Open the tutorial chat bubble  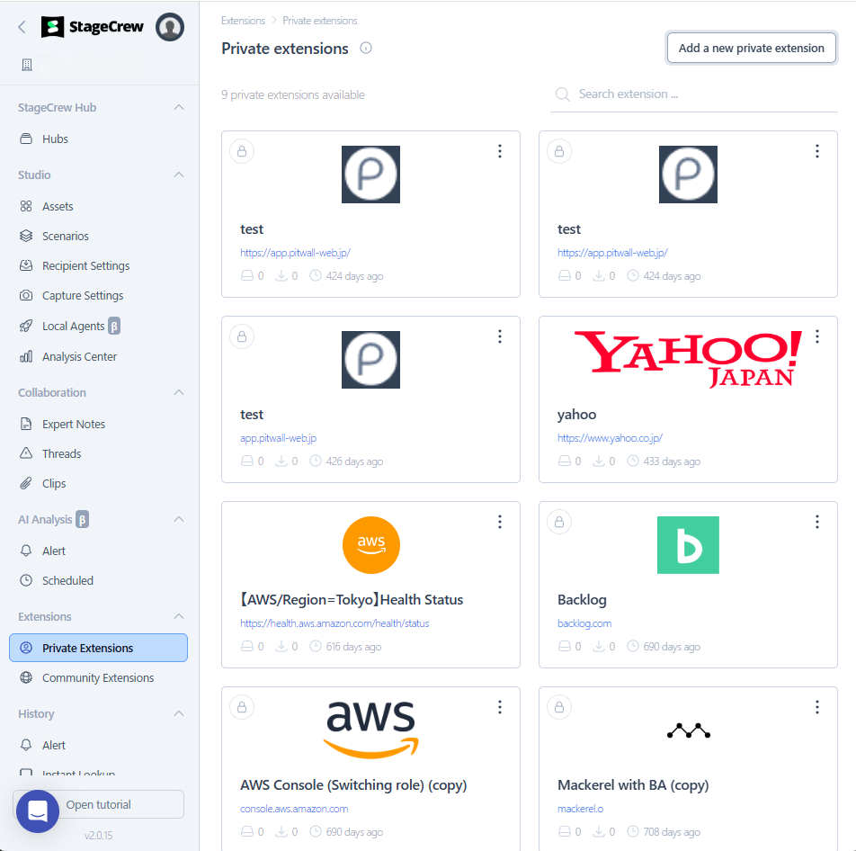click(37, 811)
